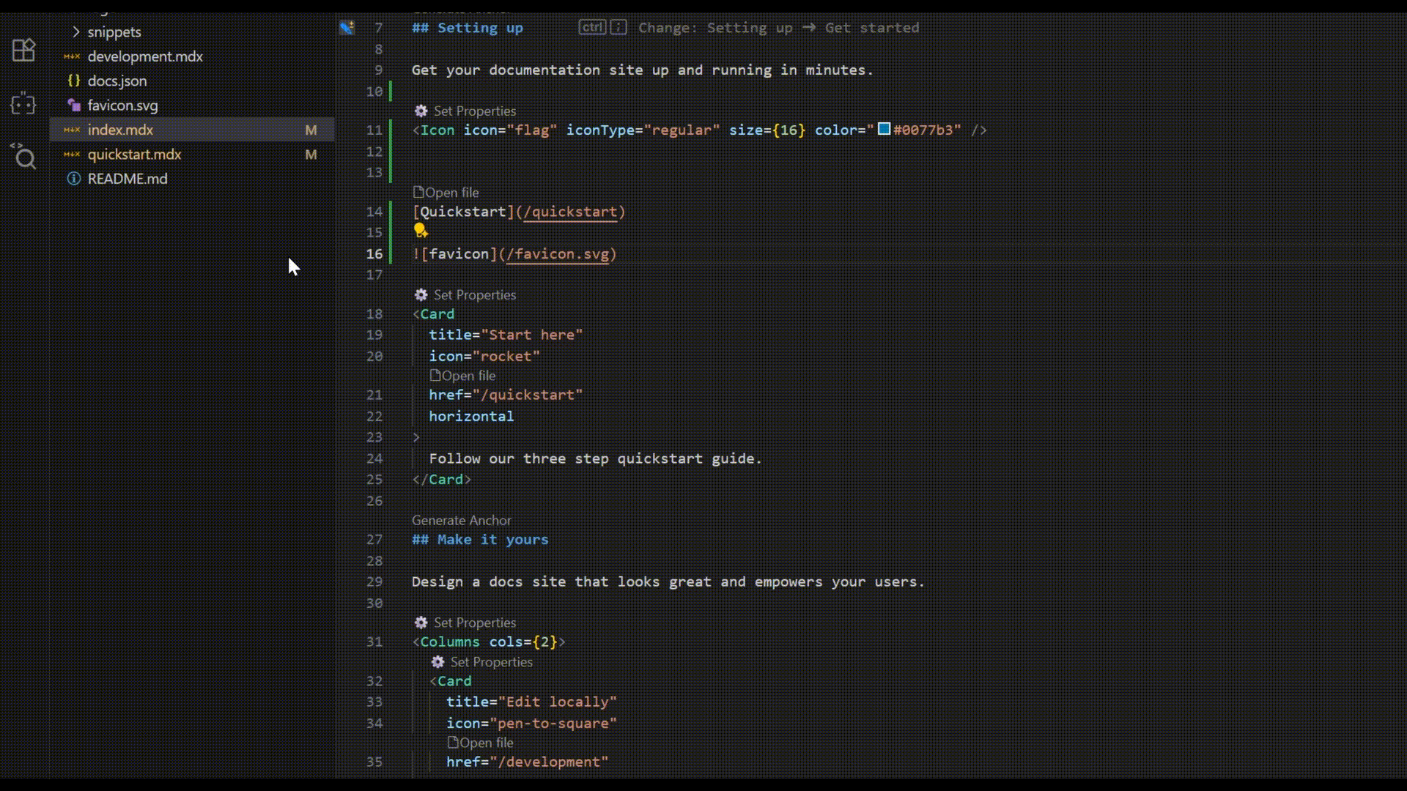
Task: Click the ctrl key hint on line 7
Action: click(x=592, y=27)
